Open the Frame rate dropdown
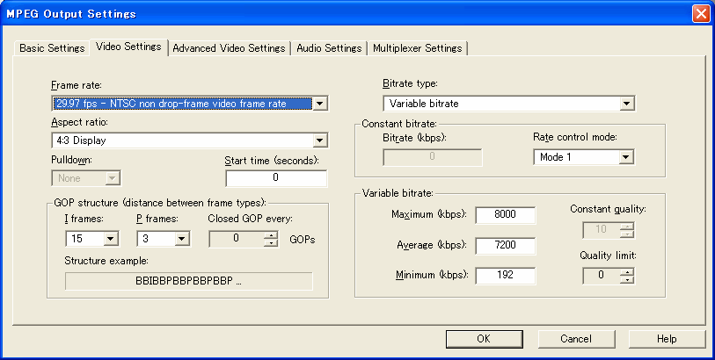715x360 pixels. pos(320,104)
